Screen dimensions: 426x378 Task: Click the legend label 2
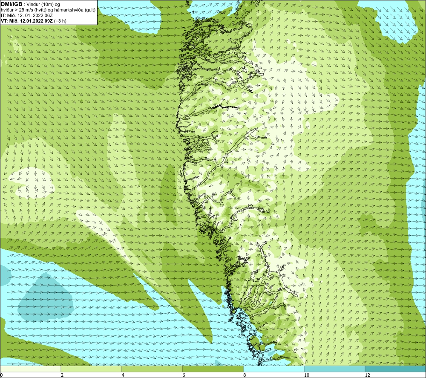coord(62,375)
